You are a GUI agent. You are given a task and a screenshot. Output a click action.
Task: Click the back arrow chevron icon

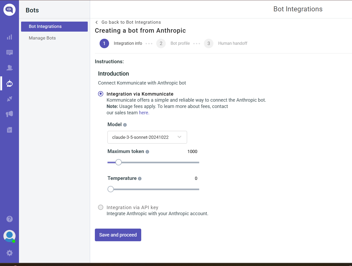coord(97,22)
